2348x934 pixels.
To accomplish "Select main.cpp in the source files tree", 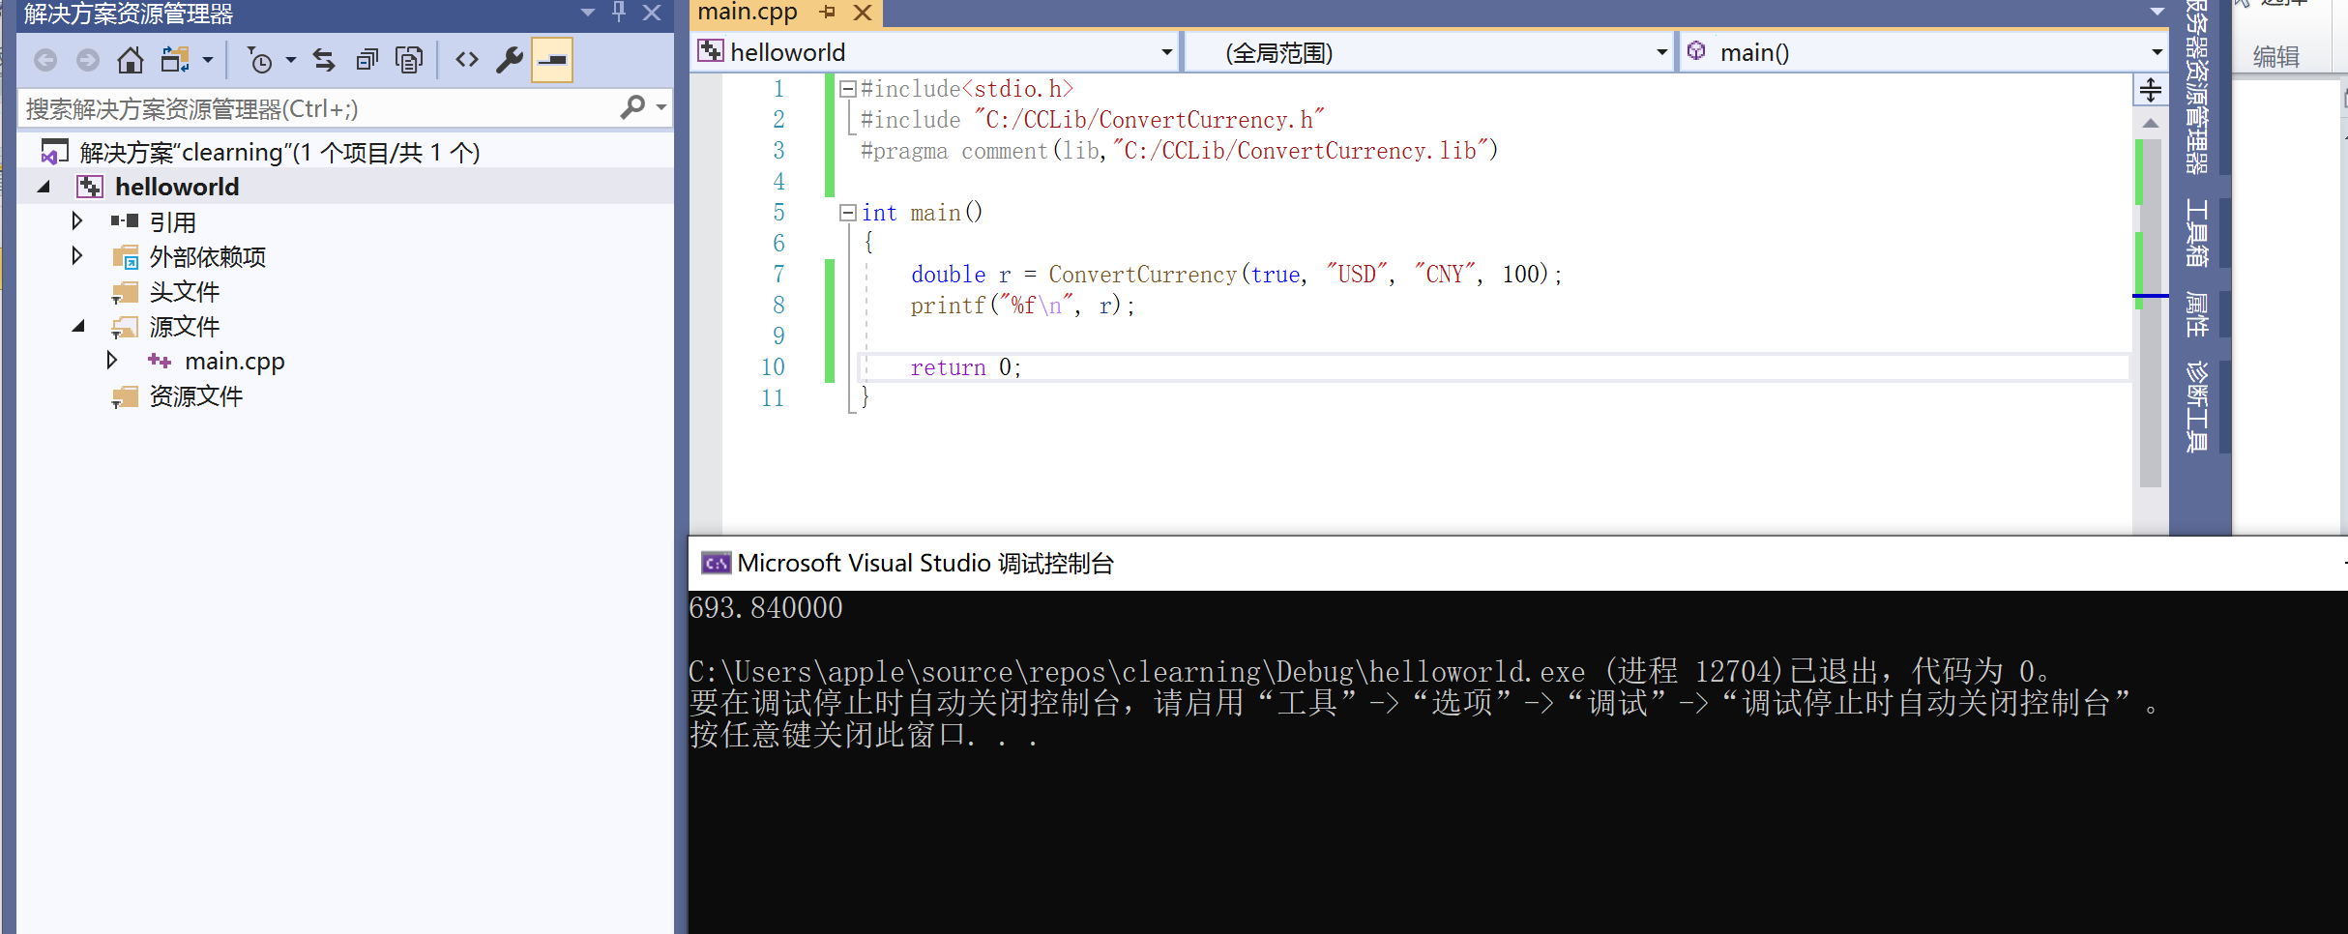I will [x=235, y=361].
